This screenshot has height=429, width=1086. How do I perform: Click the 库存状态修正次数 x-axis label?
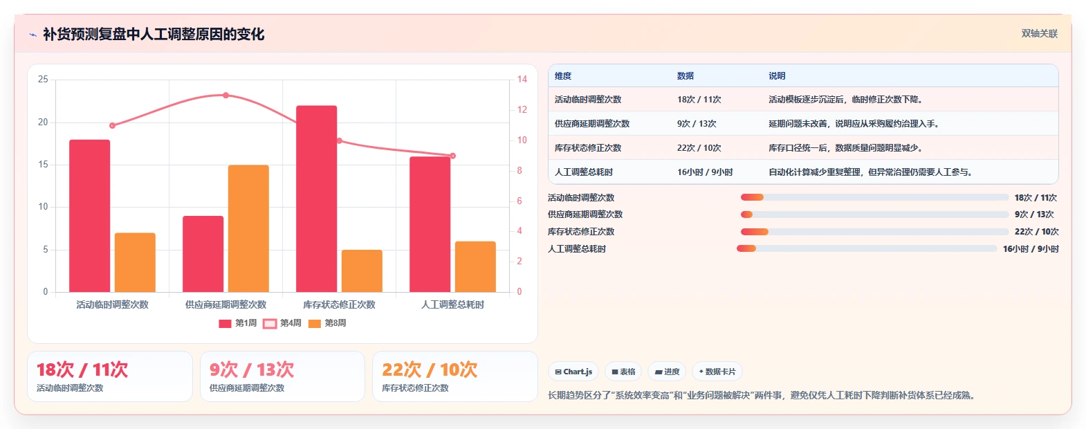(x=339, y=304)
